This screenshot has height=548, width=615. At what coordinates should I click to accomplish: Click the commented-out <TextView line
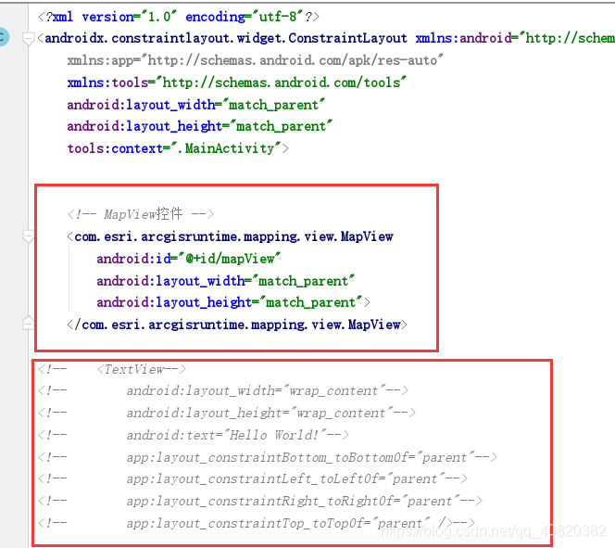tap(112, 369)
